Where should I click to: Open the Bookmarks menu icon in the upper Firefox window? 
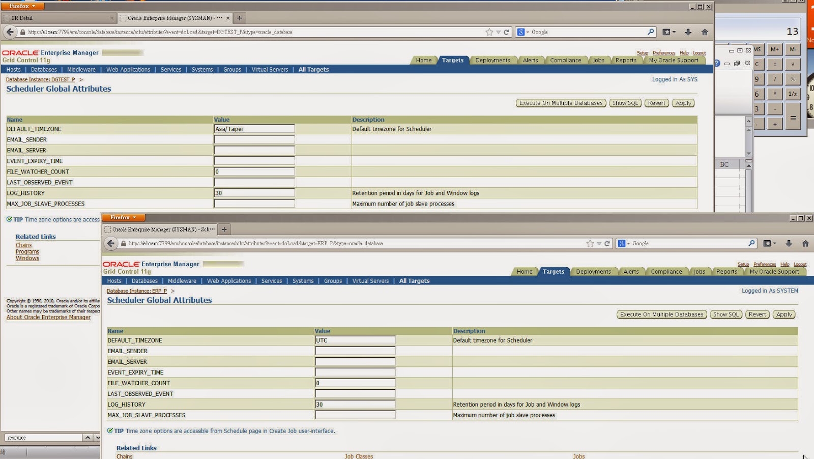click(668, 32)
